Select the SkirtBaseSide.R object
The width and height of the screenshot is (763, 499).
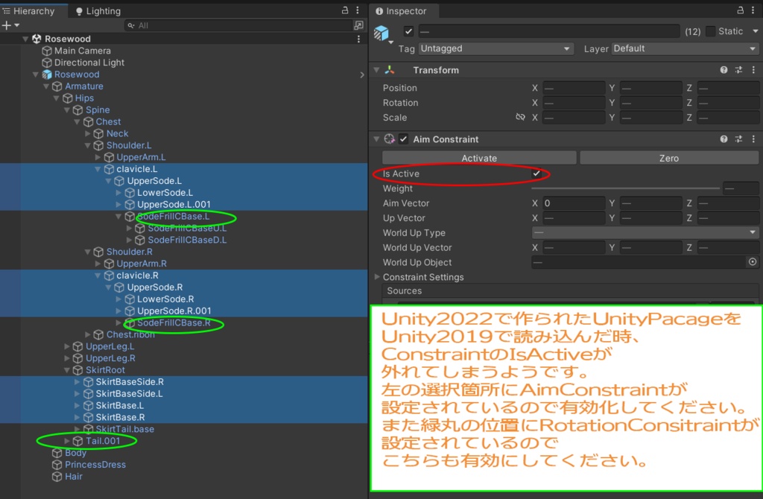coord(129,382)
